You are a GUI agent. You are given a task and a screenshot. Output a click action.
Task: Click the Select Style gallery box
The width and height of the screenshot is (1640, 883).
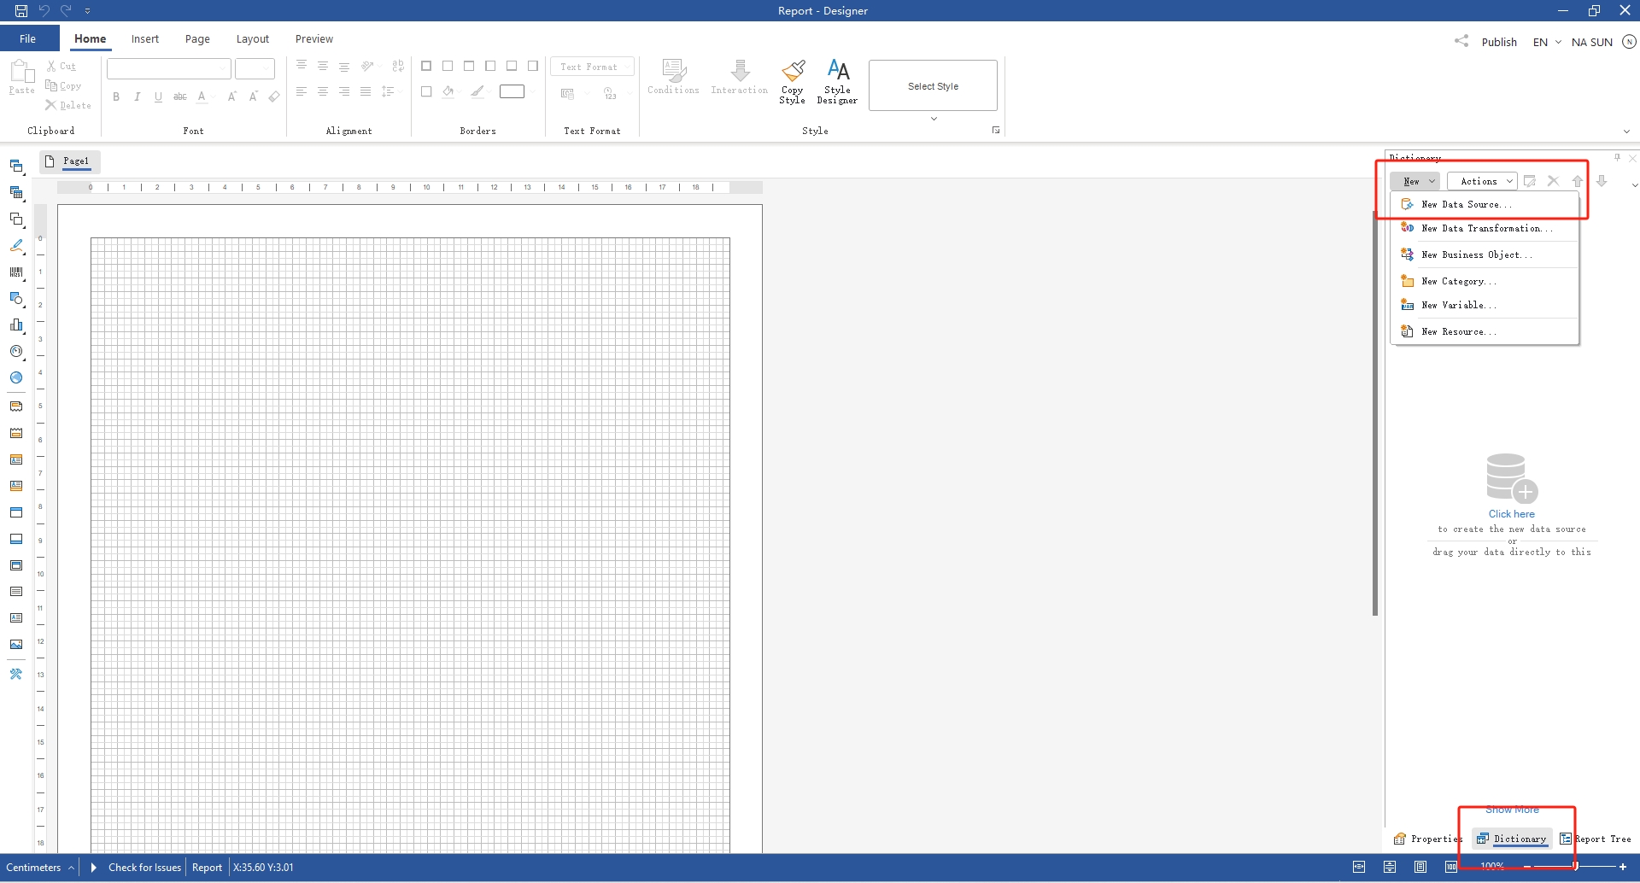coord(933,85)
